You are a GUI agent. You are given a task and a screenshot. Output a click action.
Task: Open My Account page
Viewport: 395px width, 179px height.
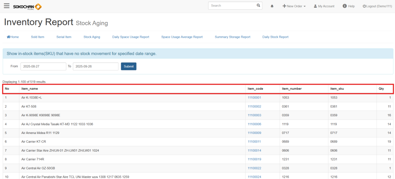click(324, 6)
